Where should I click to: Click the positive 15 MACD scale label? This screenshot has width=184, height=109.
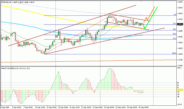tap(178, 87)
